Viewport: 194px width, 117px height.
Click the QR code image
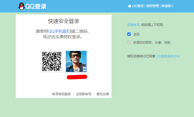[x=52, y=61]
